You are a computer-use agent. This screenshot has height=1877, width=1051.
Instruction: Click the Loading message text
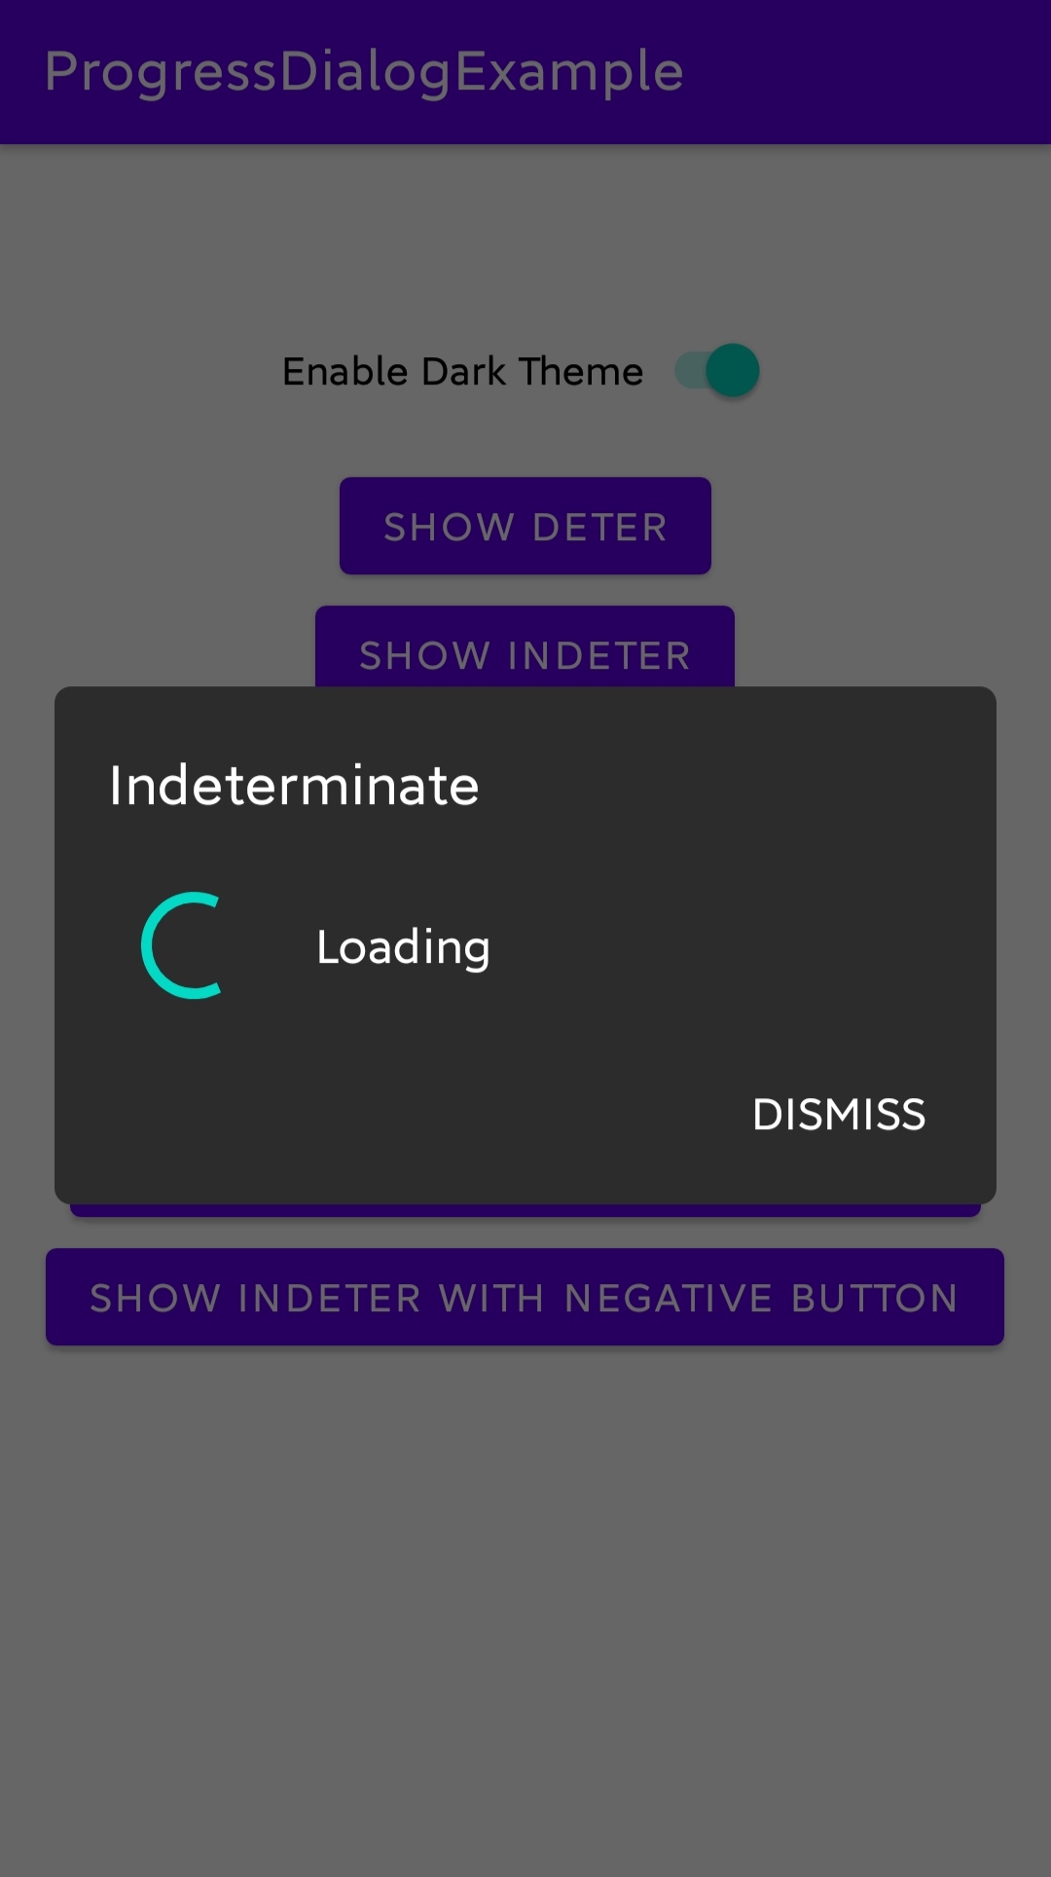pos(403,947)
